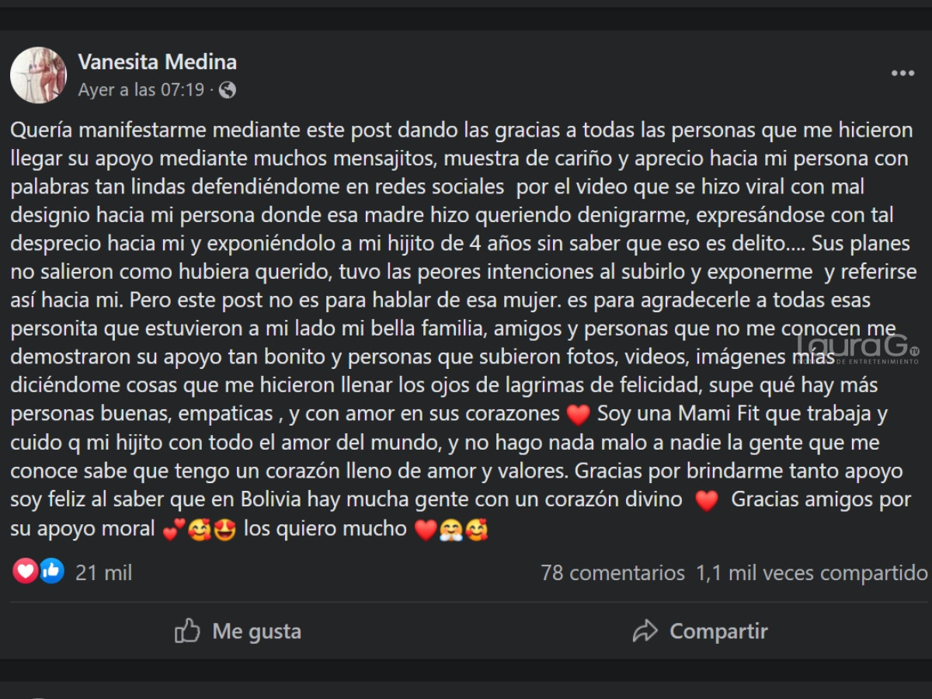
Task: Click red heart emoji after "corazón divino"
Action: (707, 500)
